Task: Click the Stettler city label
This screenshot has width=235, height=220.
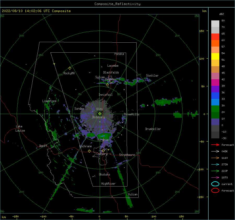Action: tap(152, 76)
